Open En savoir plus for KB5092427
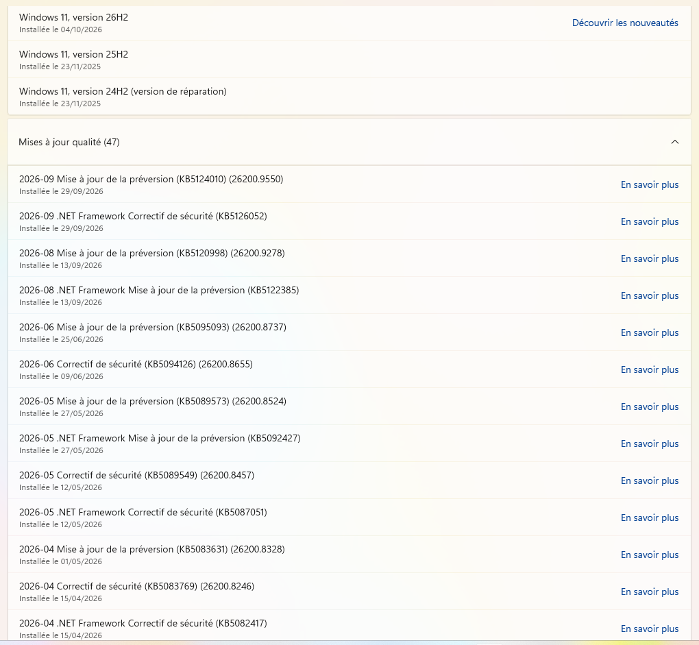The image size is (699, 645). coord(650,443)
